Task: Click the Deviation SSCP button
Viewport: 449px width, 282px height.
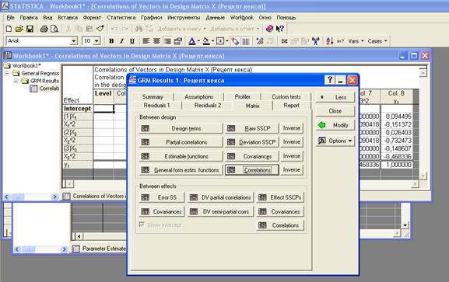Action: (251, 142)
